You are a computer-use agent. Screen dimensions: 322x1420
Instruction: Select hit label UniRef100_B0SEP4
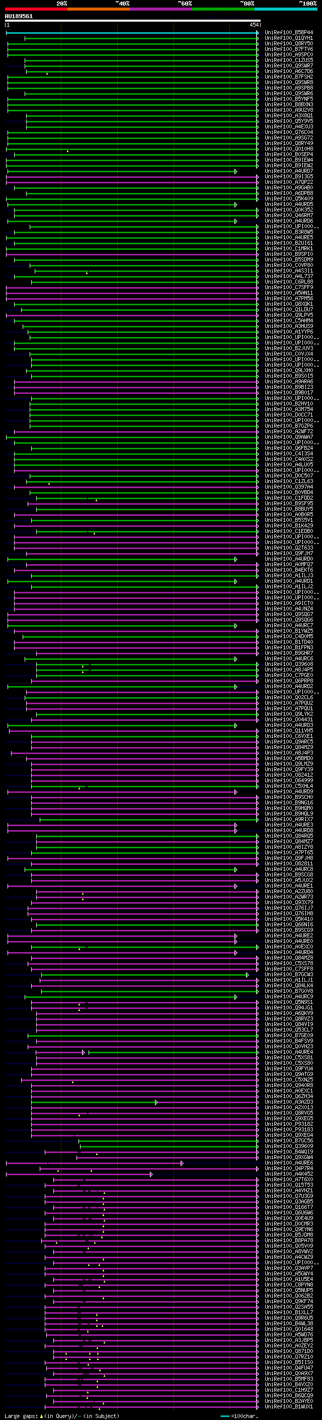[x=288, y=154]
